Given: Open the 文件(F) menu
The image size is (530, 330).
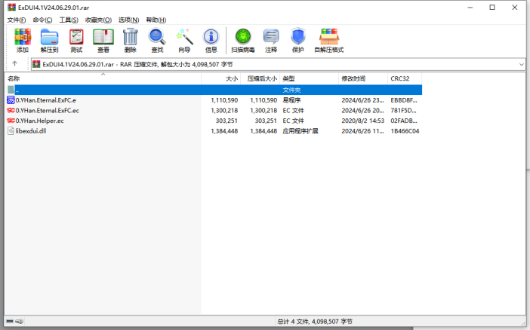Looking at the screenshot, I should click(x=17, y=20).
